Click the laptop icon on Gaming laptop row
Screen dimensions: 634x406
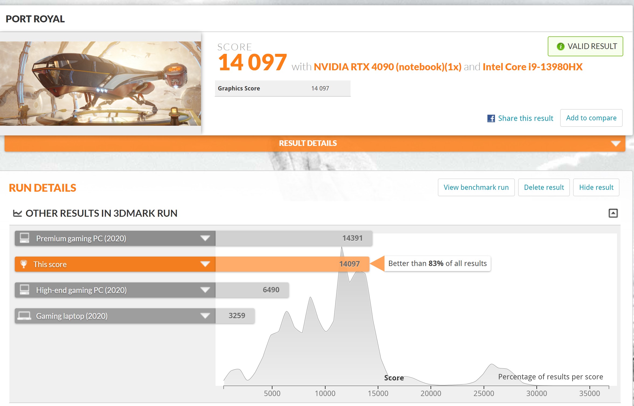24,316
